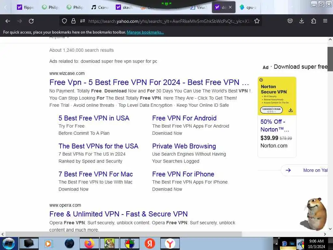The width and height of the screenshot is (333, 250).
Task: Open the Firefox hamburger menu
Action: pos(325,21)
